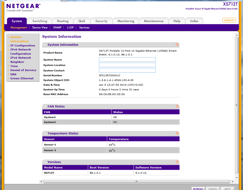Open the LLDP submenu

70,28
